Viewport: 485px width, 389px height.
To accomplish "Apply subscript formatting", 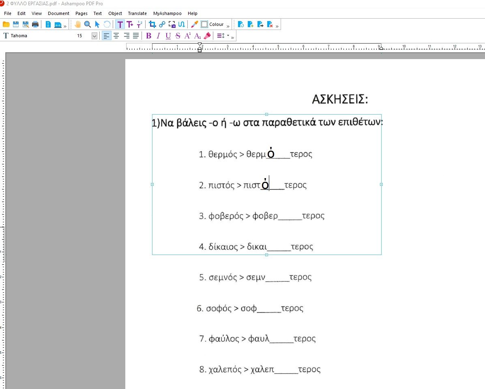I will click(197, 36).
